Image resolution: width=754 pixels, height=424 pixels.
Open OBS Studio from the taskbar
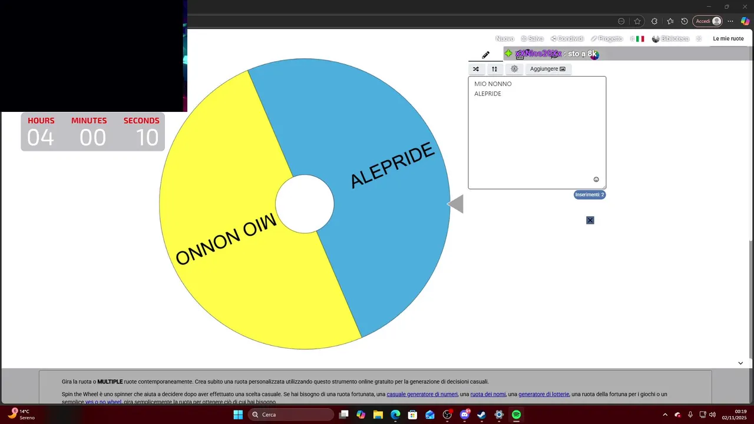pos(447,415)
